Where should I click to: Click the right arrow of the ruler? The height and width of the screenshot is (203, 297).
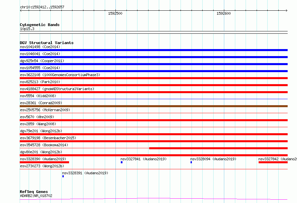click(287, 11)
